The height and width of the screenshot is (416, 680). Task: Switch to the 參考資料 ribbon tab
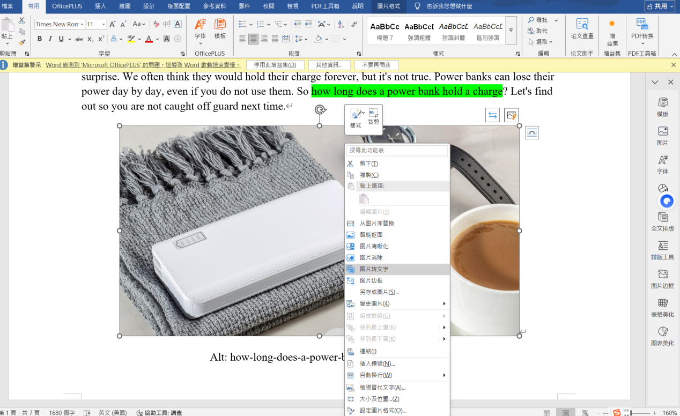pos(215,6)
